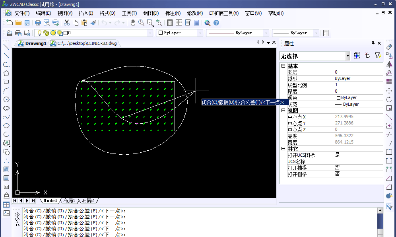Select the Move tool
The height and width of the screenshot is (237, 396).
point(389,91)
